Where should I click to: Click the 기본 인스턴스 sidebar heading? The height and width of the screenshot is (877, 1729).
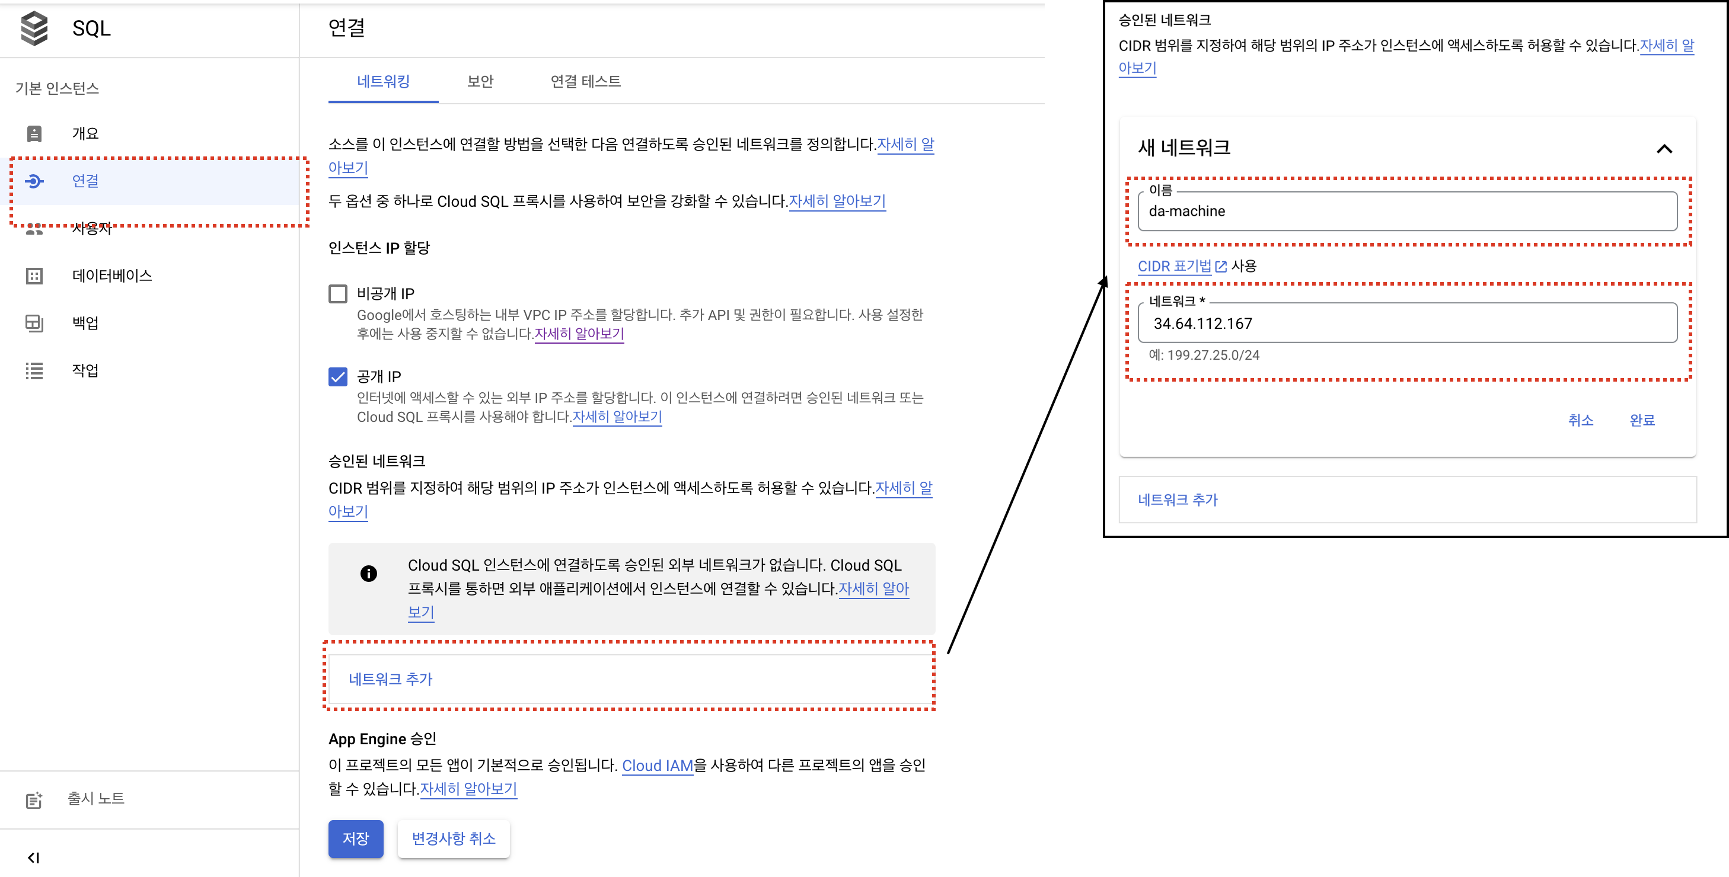[57, 88]
